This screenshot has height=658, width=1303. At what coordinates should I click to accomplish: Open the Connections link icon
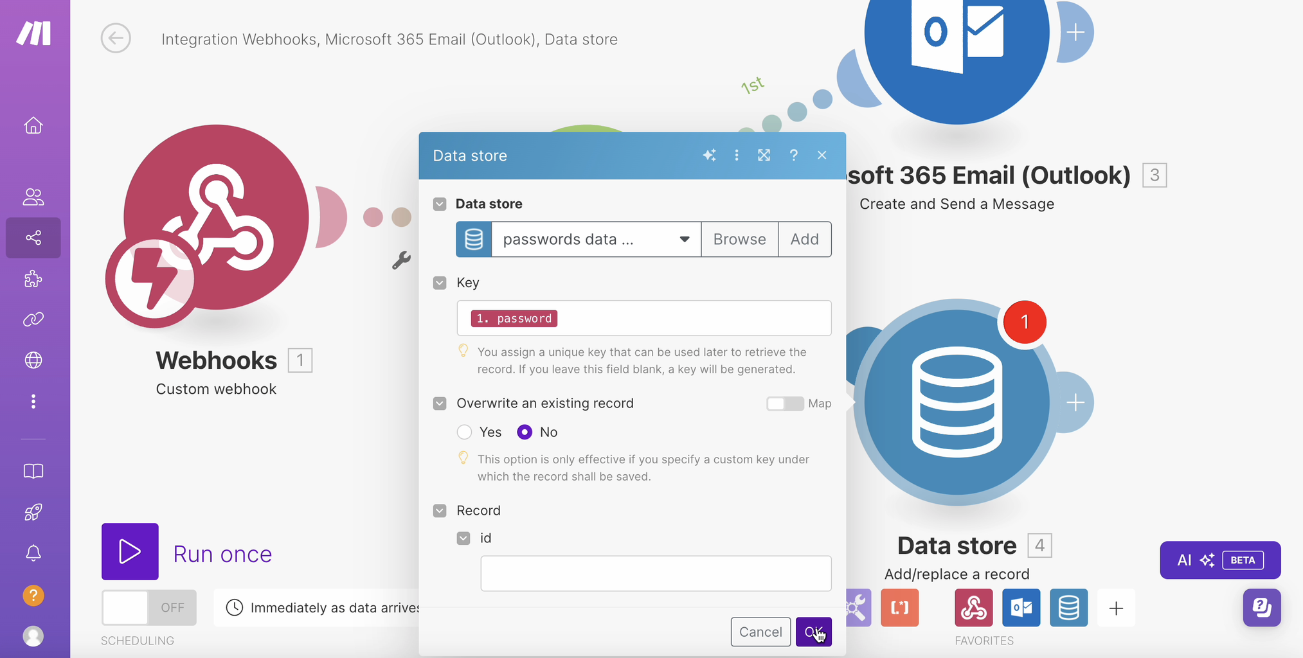33,319
